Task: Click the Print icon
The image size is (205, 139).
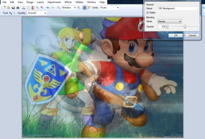Action: click(x=18, y=8)
